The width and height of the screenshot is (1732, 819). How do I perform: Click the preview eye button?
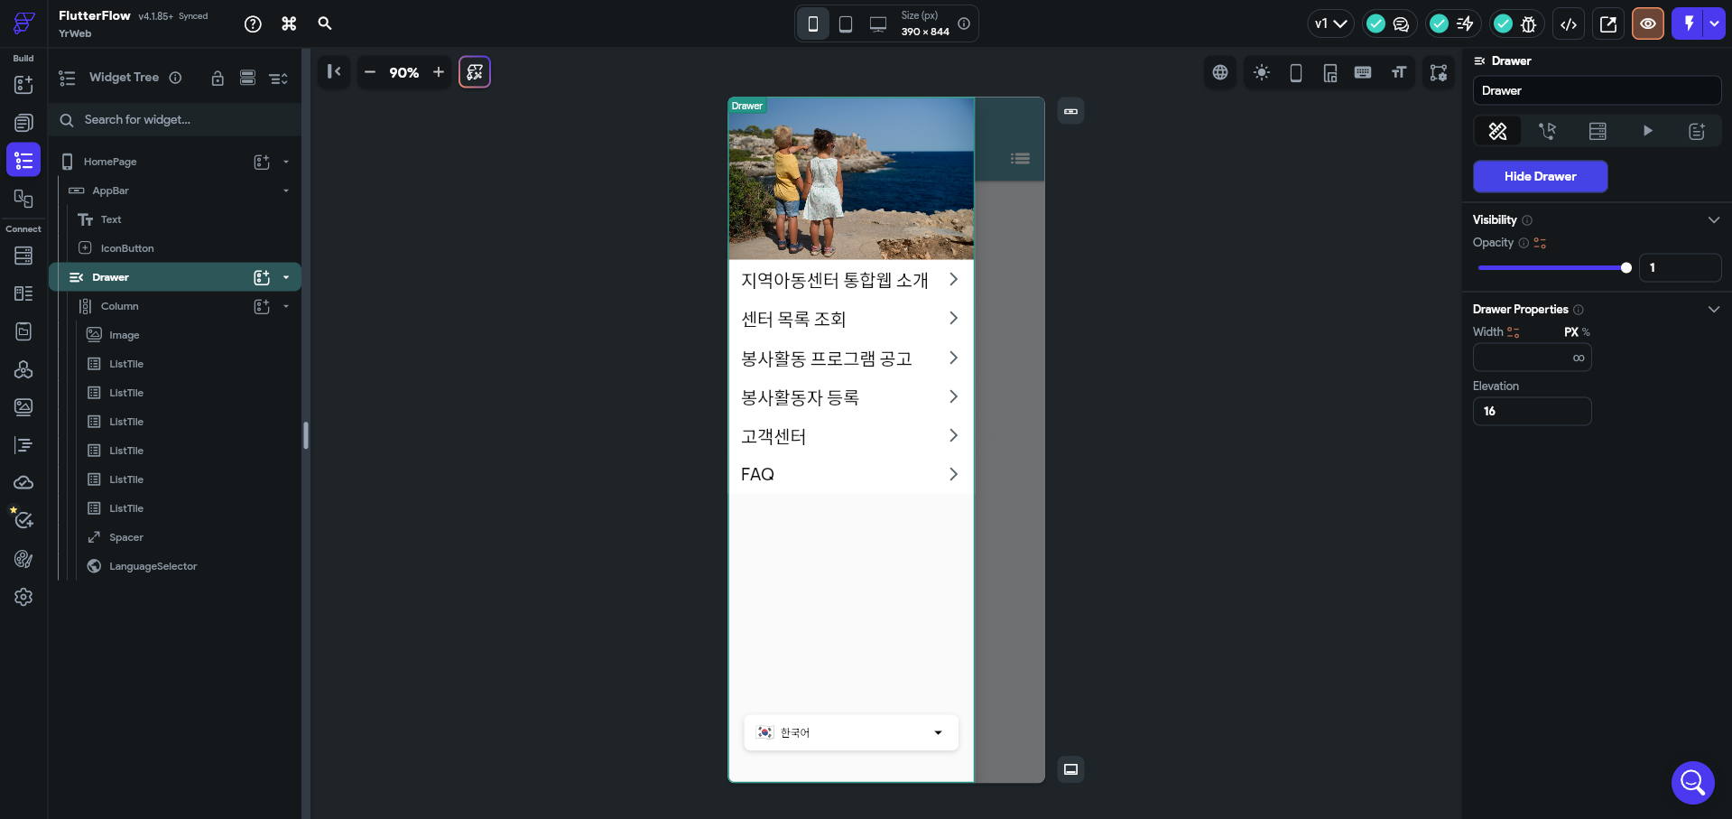pos(1648,24)
